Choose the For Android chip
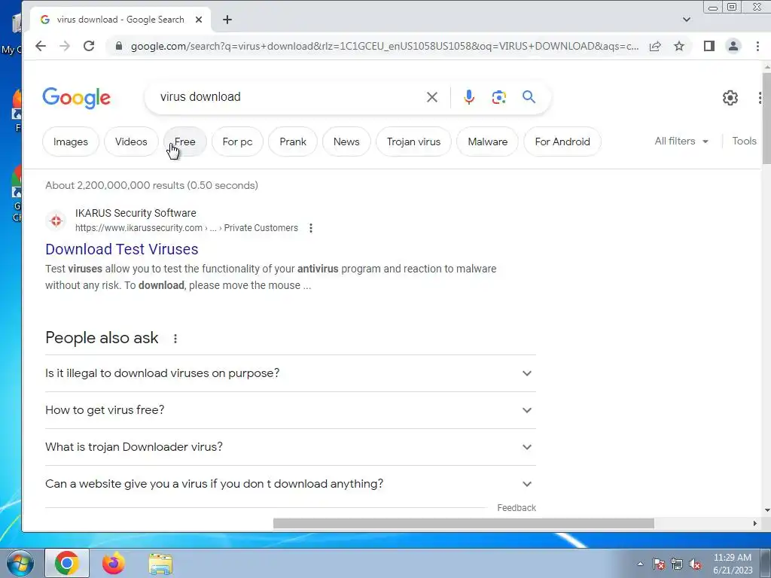 (x=562, y=141)
